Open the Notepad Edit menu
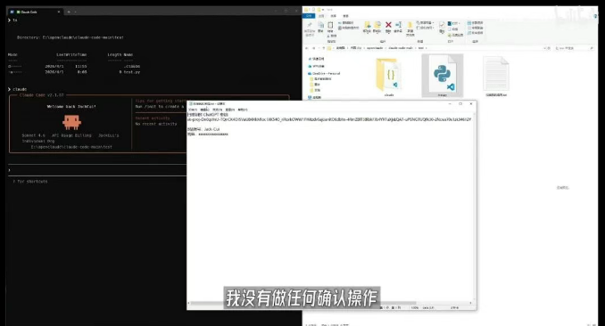This screenshot has height=326, width=605. pyautogui.click(x=204, y=110)
